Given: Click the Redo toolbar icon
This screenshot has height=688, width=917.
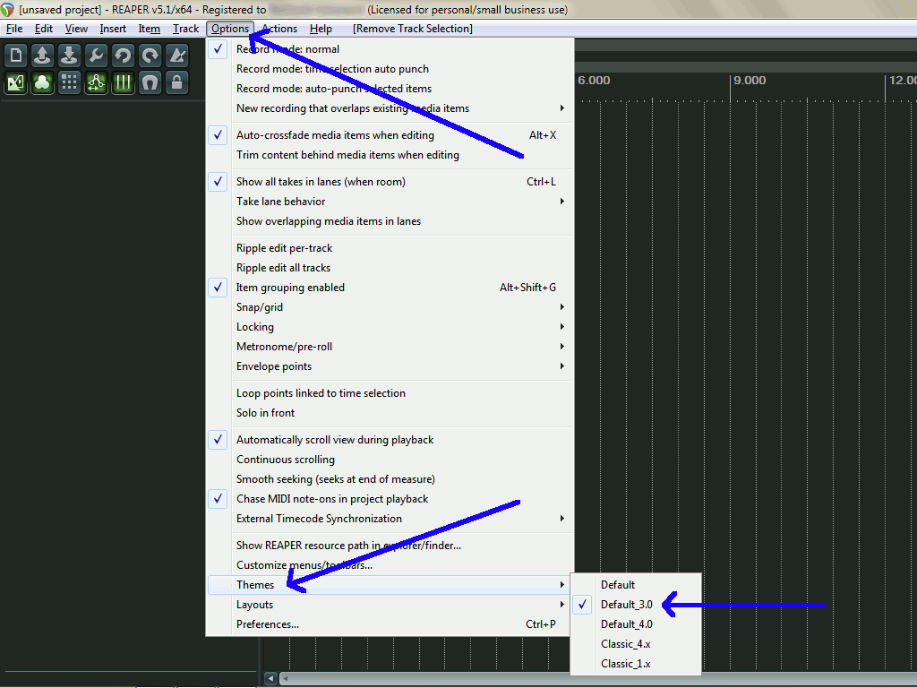Looking at the screenshot, I should tap(150, 56).
